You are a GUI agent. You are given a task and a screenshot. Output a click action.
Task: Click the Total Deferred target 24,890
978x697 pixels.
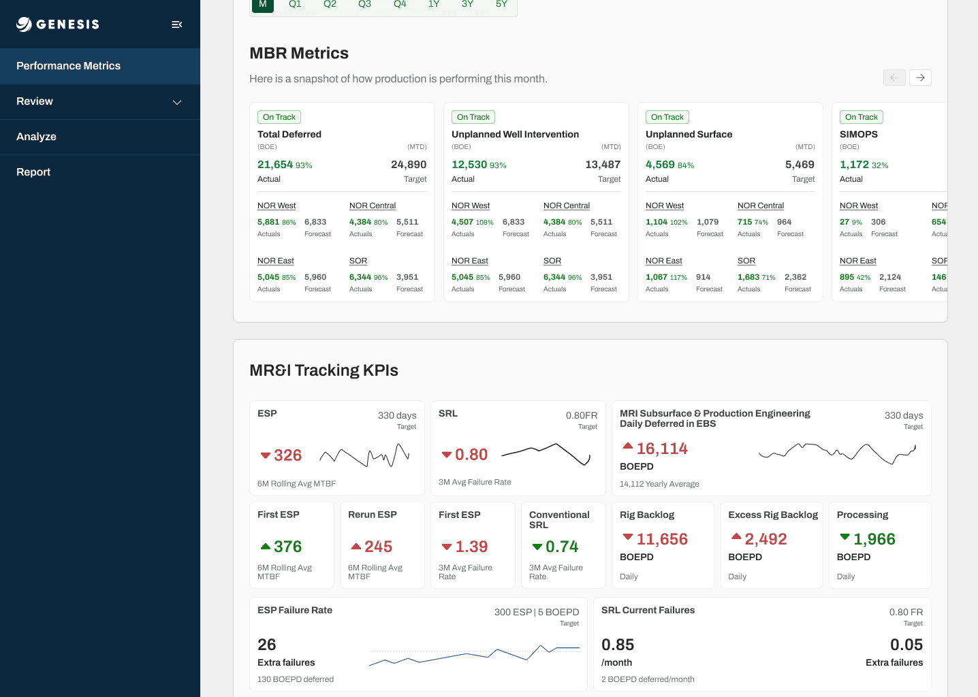tap(409, 165)
